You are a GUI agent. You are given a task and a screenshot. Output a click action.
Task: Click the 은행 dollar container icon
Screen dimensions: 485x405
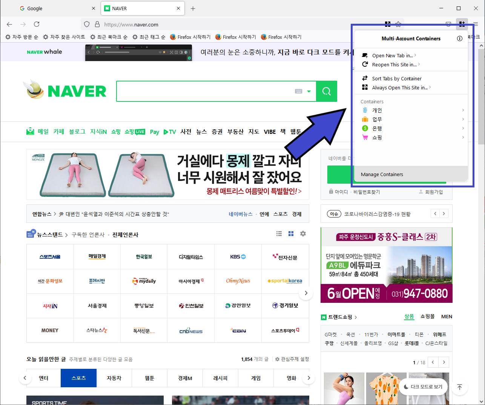(365, 128)
